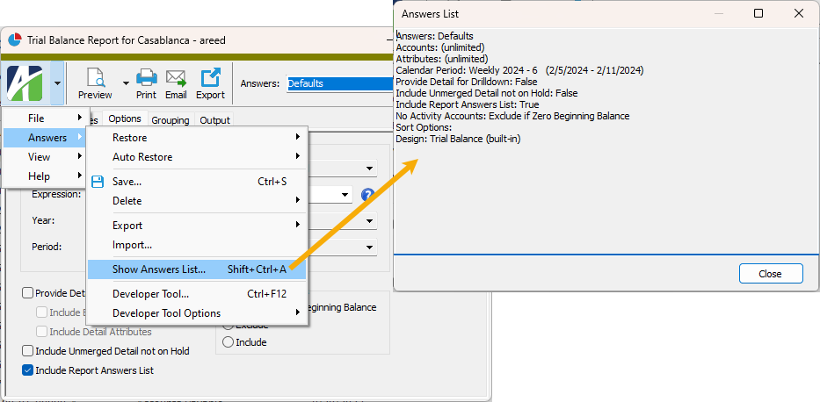820x402 pixels.
Task: Click 'Accounts: (unlimited)' text line
Action: point(440,47)
